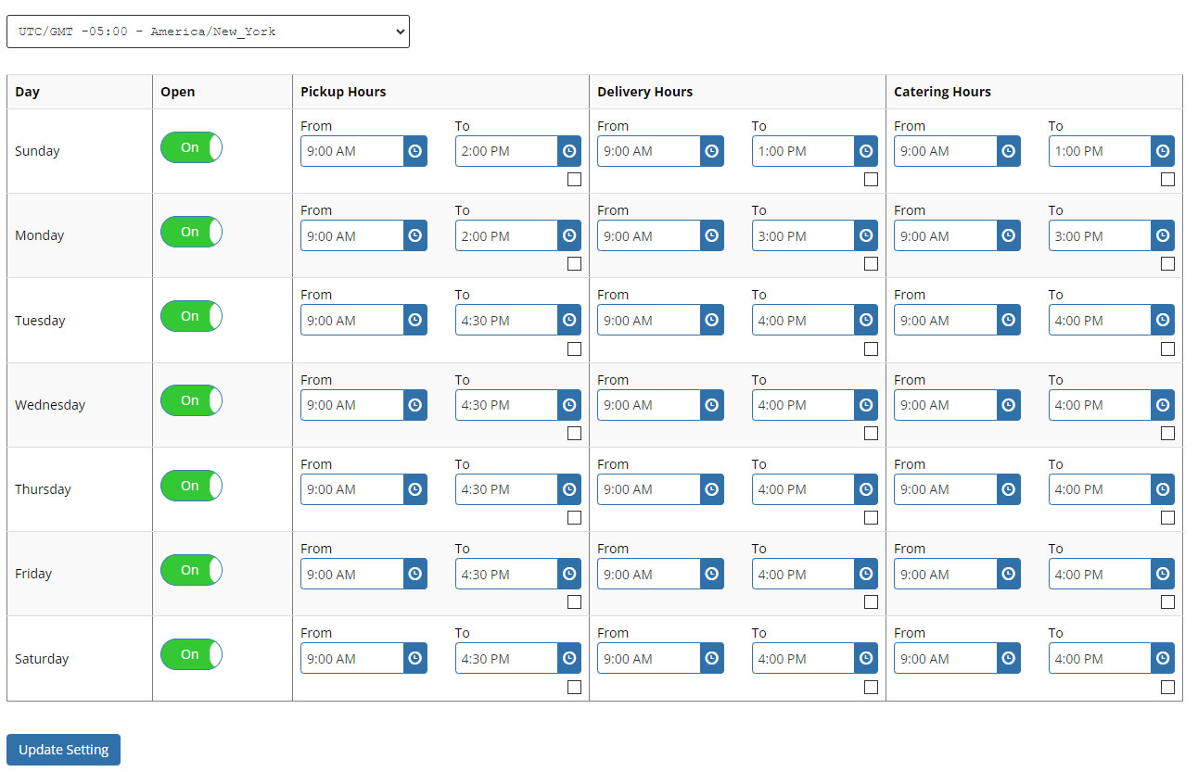Image resolution: width=1198 pixels, height=772 pixels.
Task: Edit Saturday Delivery To time field
Action: tap(803, 659)
